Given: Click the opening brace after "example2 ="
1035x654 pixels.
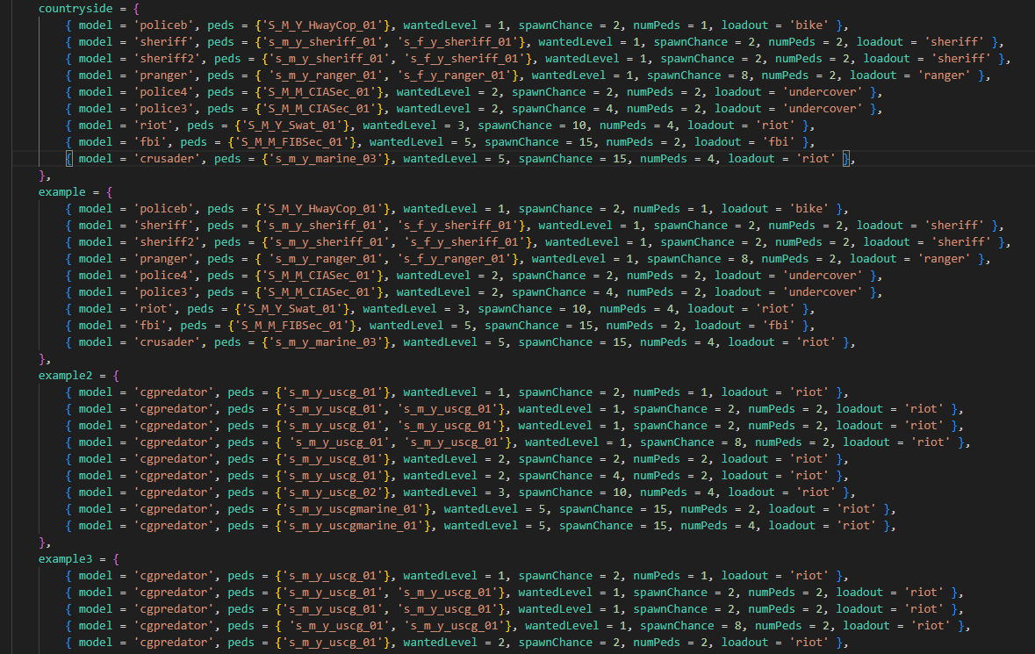Looking at the screenshot, I should (x=116, y=376).
